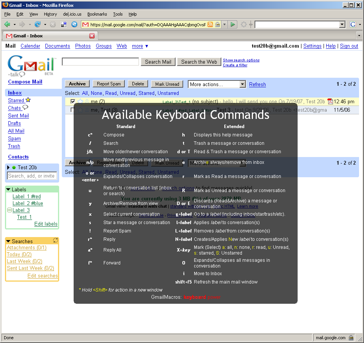364x343 pixels.
Task: Click the Gmail logo
Action: (x=31, y=66)
